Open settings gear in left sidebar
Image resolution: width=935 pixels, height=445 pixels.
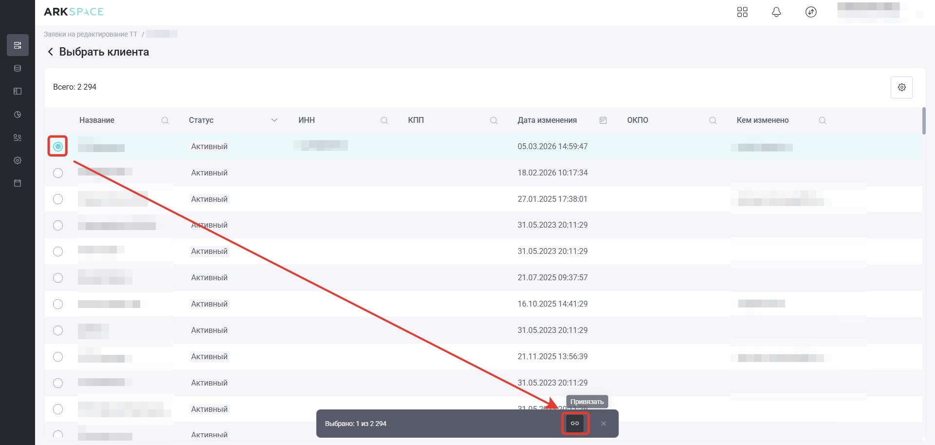pos(18,160)
